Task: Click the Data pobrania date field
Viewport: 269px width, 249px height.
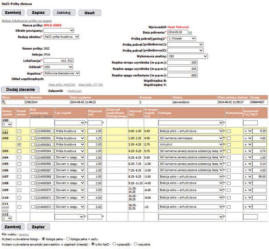Action: (178, 32)
